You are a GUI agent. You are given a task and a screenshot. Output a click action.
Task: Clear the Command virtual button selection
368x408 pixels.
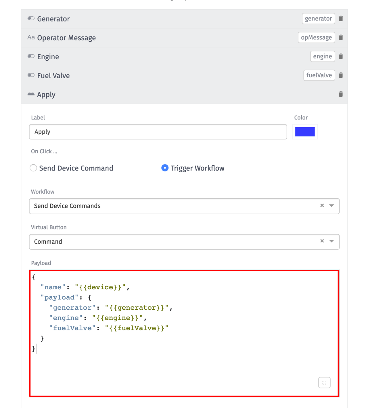click(322, 241)
